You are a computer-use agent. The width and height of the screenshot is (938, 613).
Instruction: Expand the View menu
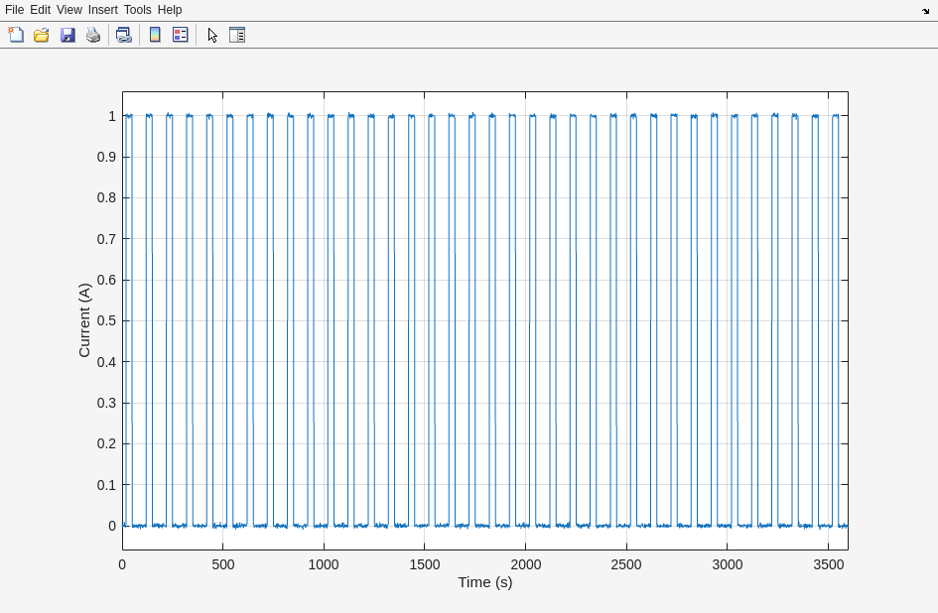(69, 10)
